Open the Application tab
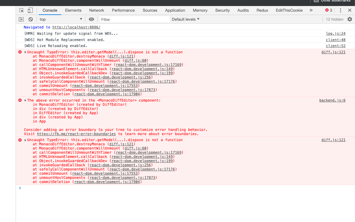This screenshot has width=355, height=222. tap(175, 10)
